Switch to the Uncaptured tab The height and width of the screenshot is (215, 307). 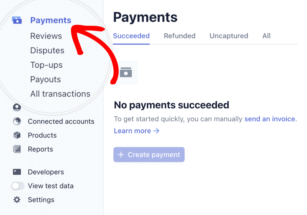(229, 36)
